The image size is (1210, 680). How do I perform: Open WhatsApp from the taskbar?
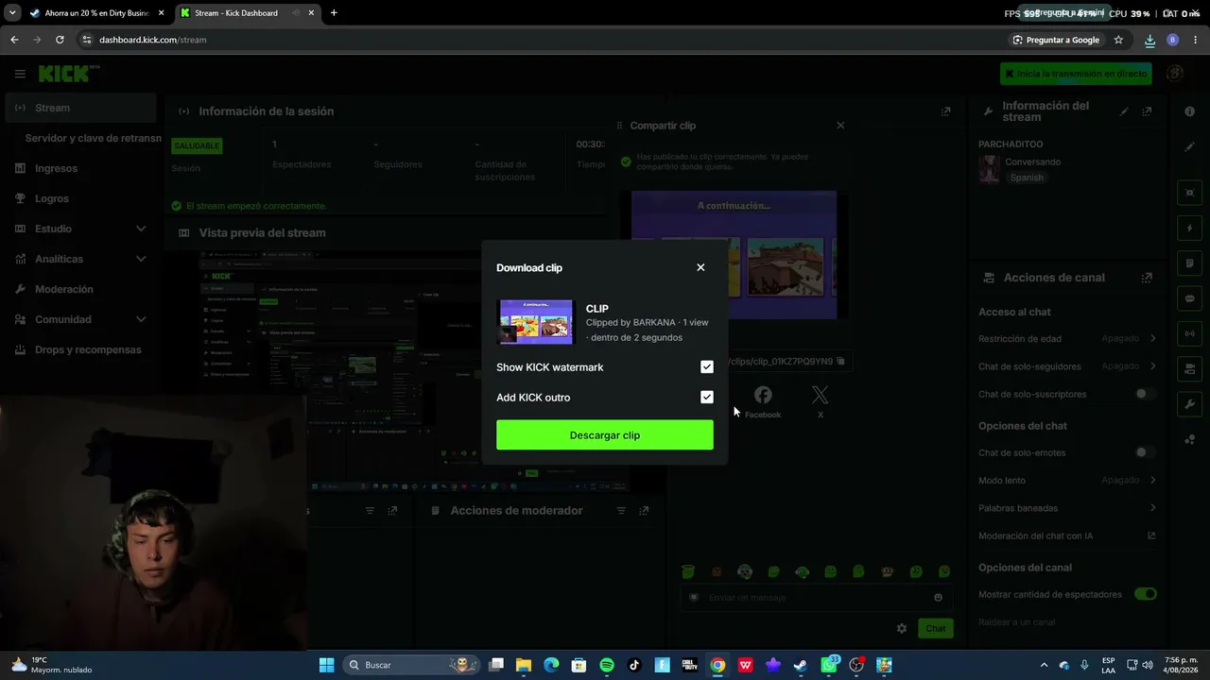click(x=829, y=665)
